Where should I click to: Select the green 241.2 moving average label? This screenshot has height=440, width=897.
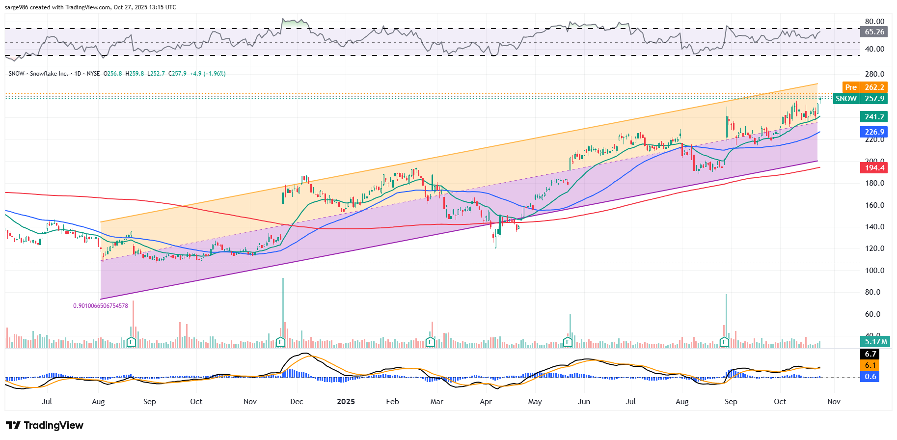(x=874, y=117)
